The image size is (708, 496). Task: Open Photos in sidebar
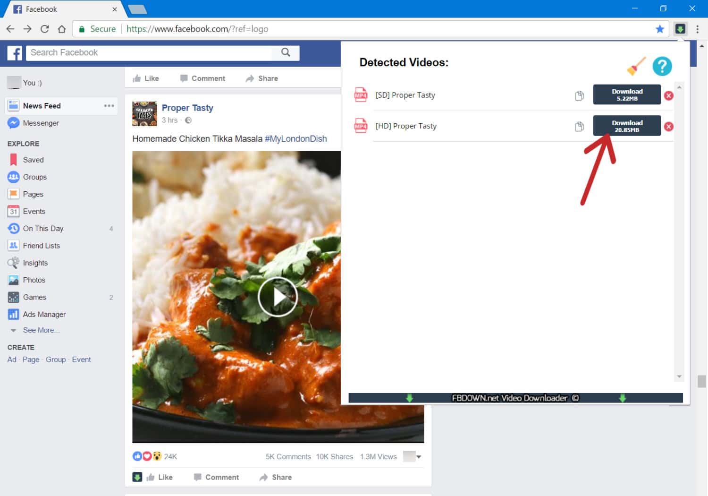click(27, 280)
